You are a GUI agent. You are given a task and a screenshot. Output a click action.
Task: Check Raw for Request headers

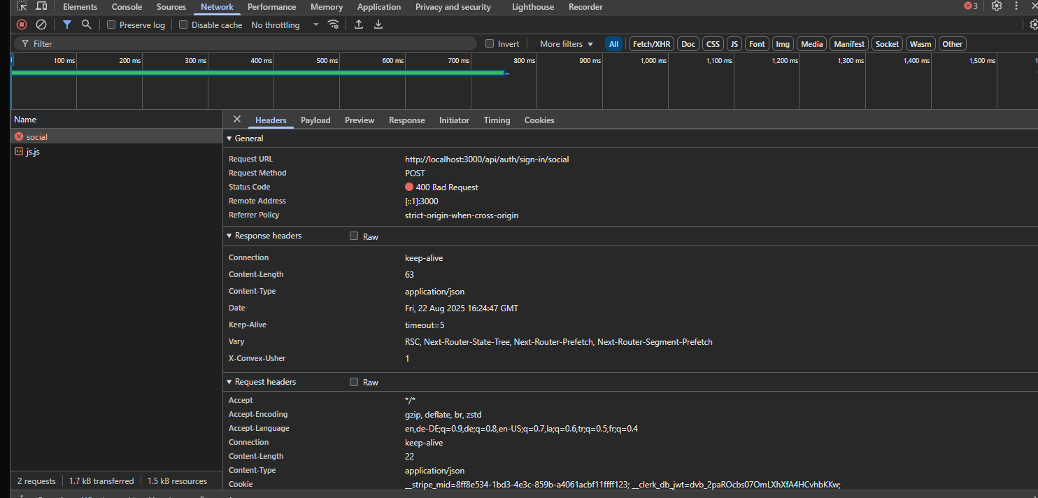[354, 383]
